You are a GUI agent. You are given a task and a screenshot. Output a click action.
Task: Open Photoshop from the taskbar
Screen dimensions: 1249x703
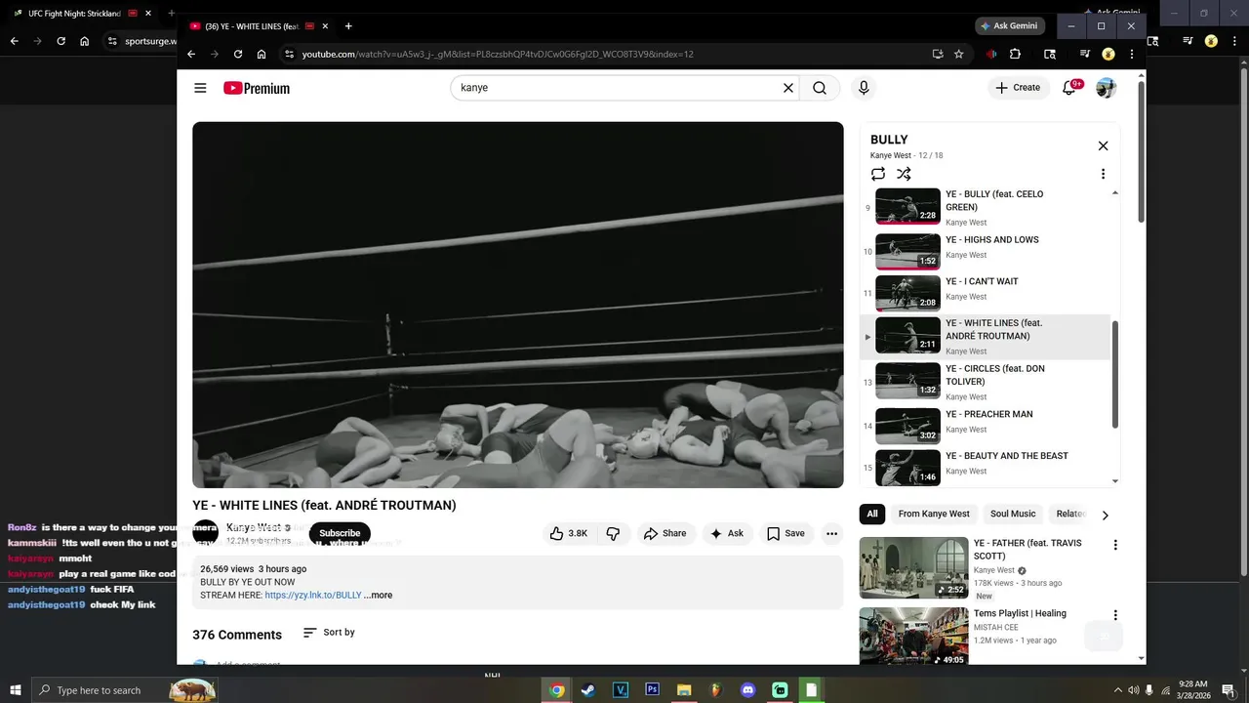click(x=652, y=690)
